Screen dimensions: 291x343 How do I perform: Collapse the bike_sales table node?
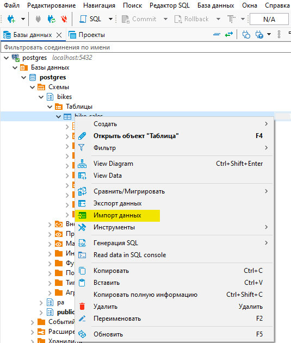(x=58, y=116)
